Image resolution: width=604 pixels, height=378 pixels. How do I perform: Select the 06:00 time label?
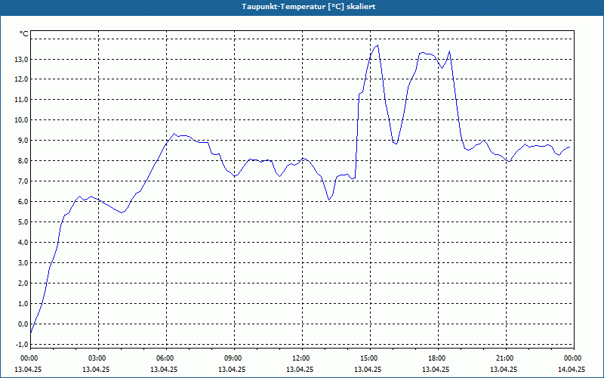(165, 358)
